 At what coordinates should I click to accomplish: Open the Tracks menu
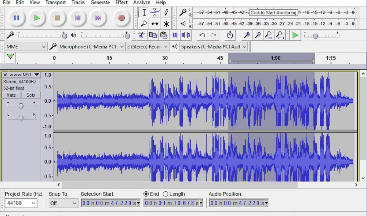(78, 3)
